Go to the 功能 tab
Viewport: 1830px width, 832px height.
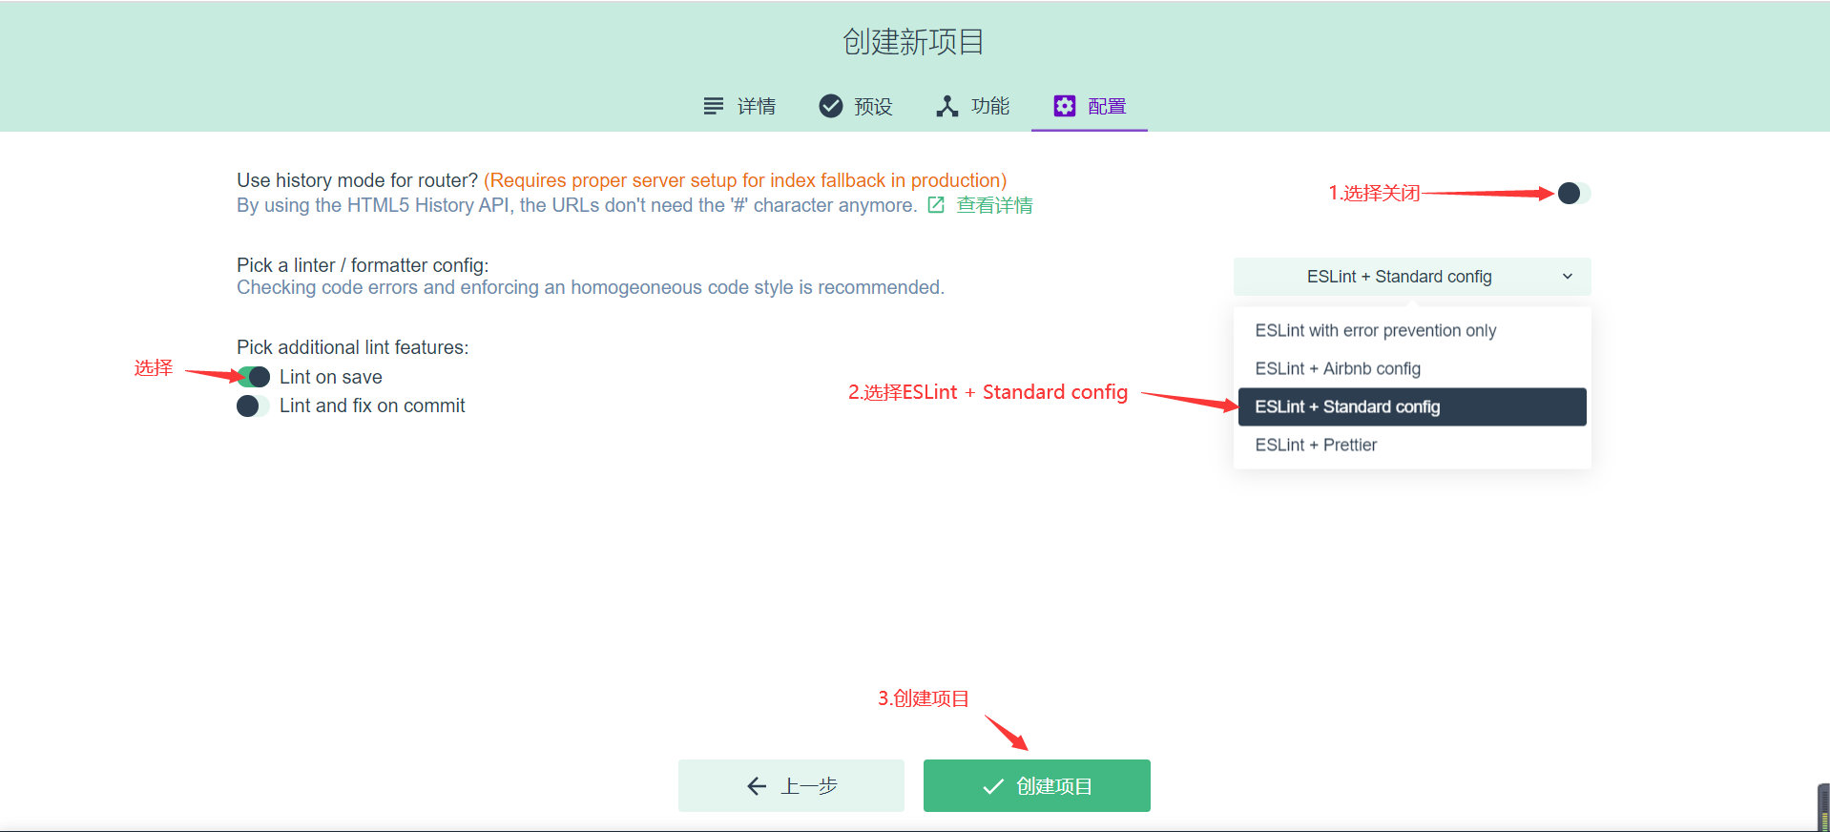pyautogui.click(x=972, y=106)
